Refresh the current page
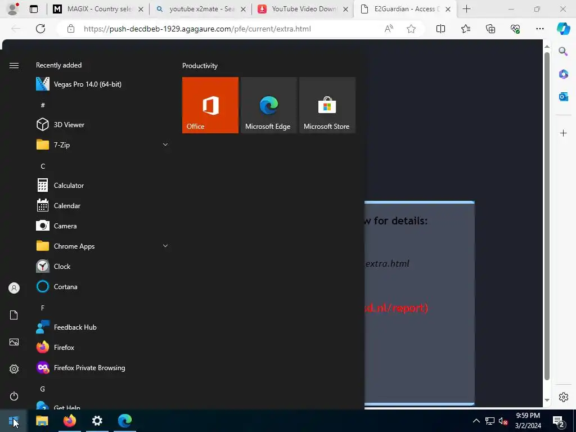Image resolution: width=576 pixels, height=432 pixels. coord(40,29)
